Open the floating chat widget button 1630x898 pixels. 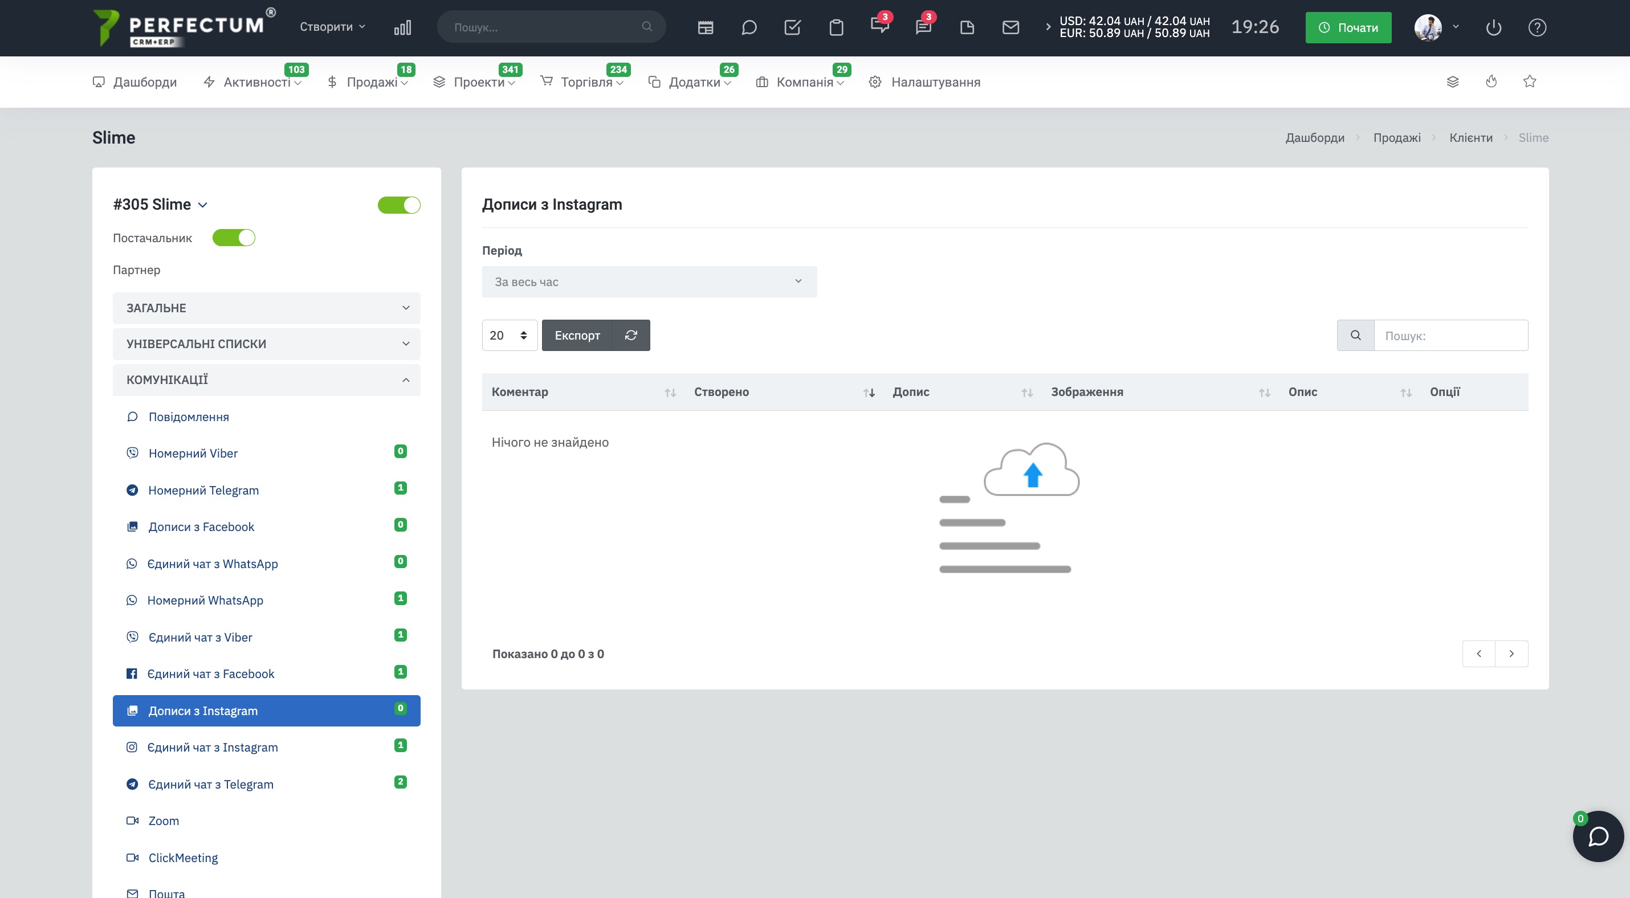[x=1598, y=836]
